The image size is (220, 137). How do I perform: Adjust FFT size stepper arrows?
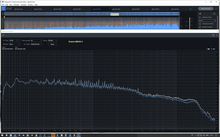(17, 41)
